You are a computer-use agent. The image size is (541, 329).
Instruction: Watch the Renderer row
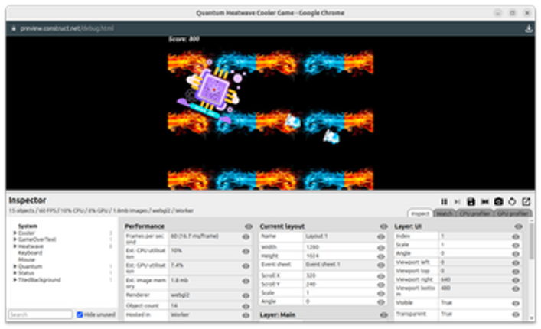click(x=246, y=295)
